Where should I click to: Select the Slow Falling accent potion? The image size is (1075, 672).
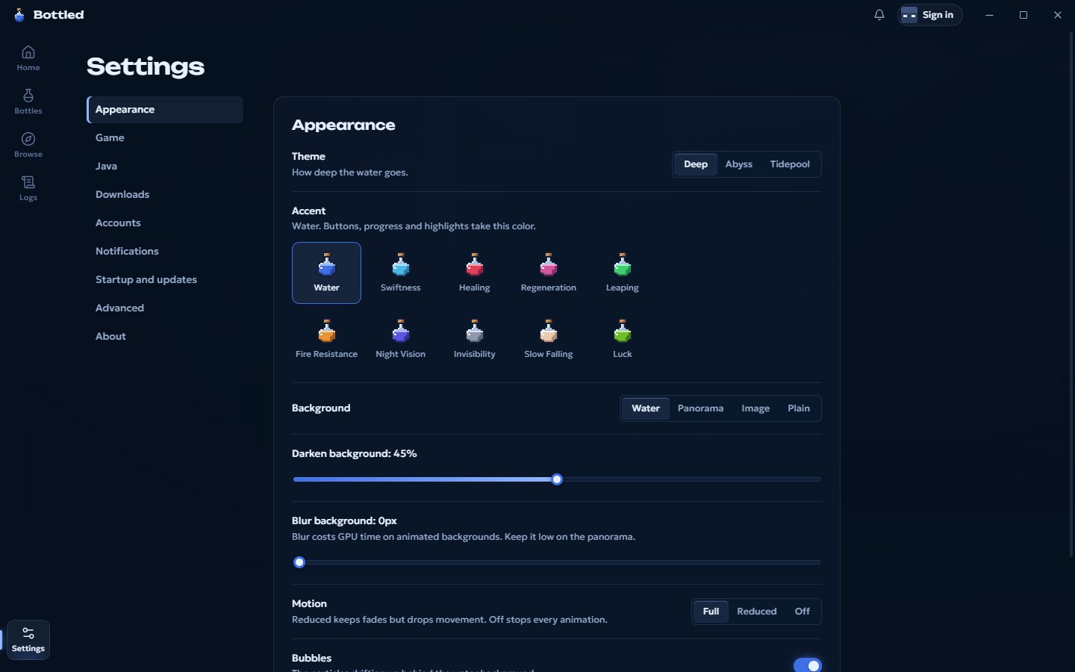(x=549, y=339)
